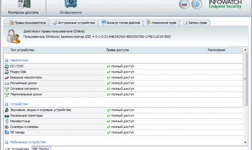Viewport: 252px width, 150px height.
Task: Click the green checkmark for Внешние накопители
Action: [x=109, y=78]
